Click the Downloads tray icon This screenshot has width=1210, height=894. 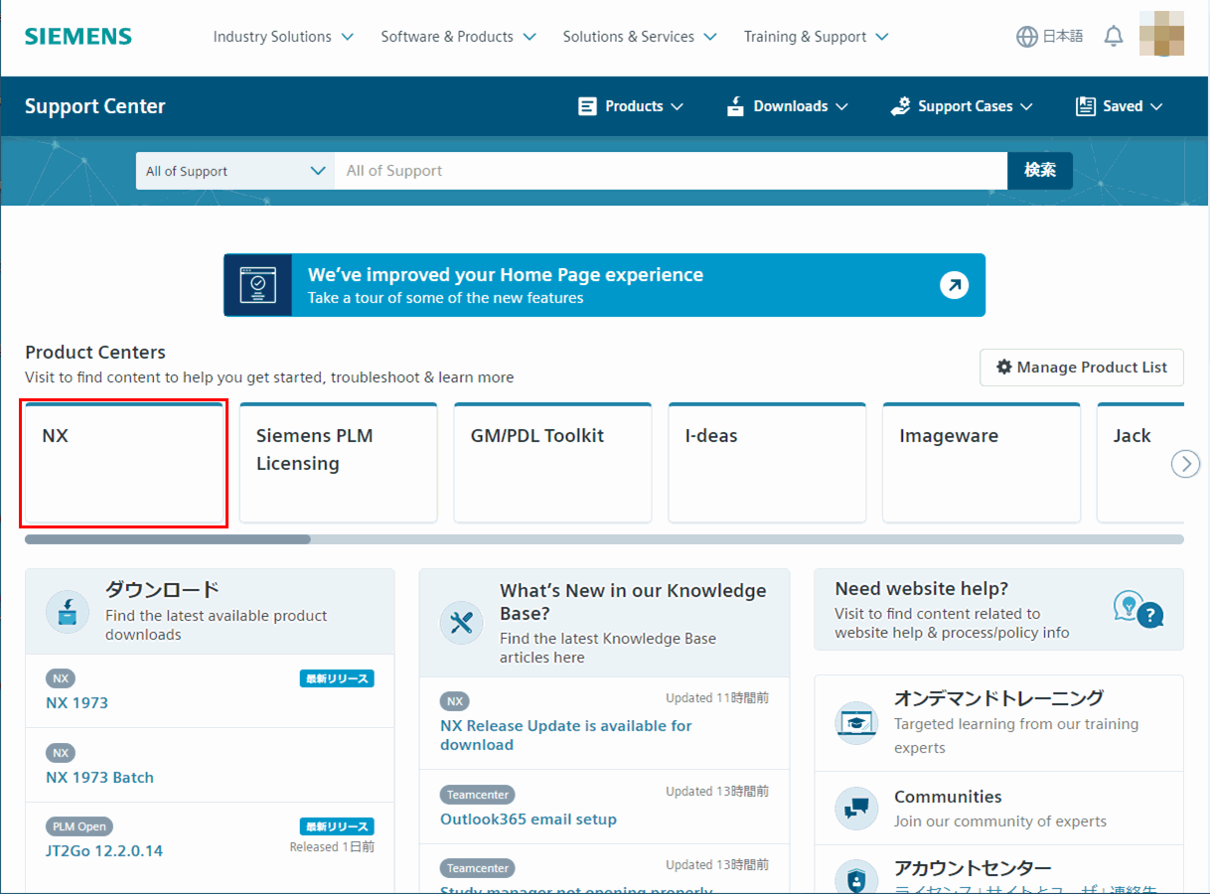click(736, 106)
